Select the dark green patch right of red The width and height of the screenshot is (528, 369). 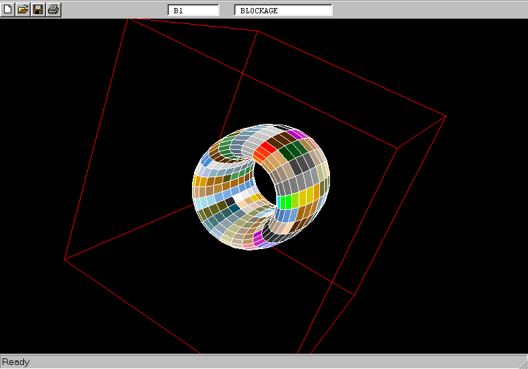[288, 151]
